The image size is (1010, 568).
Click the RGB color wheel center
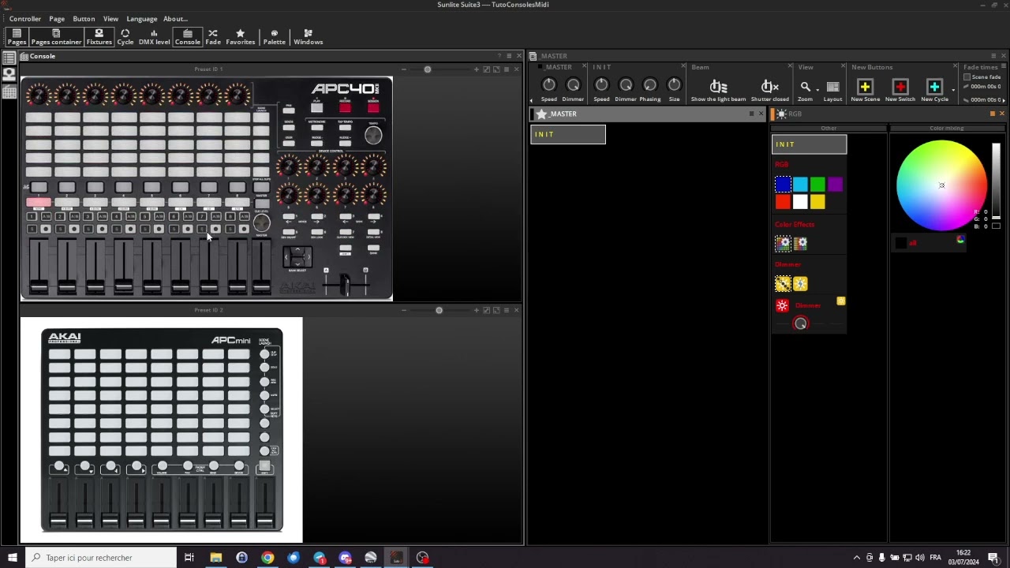coord(941,185)
